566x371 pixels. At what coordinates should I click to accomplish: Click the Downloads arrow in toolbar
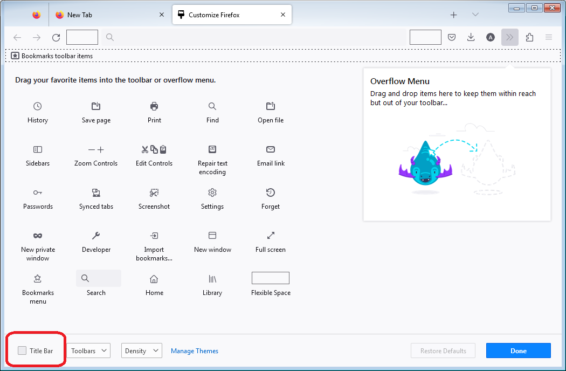(471, 37)
